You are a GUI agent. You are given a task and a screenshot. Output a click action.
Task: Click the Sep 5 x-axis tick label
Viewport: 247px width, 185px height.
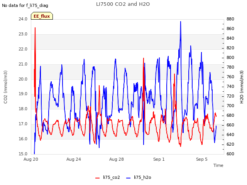tap(202, 159)
